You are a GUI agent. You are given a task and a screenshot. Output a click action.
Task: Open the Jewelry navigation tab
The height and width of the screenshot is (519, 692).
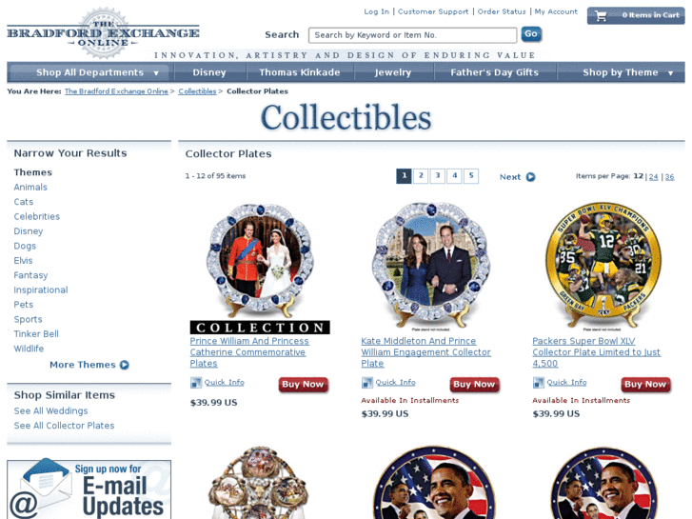[393, 72]
